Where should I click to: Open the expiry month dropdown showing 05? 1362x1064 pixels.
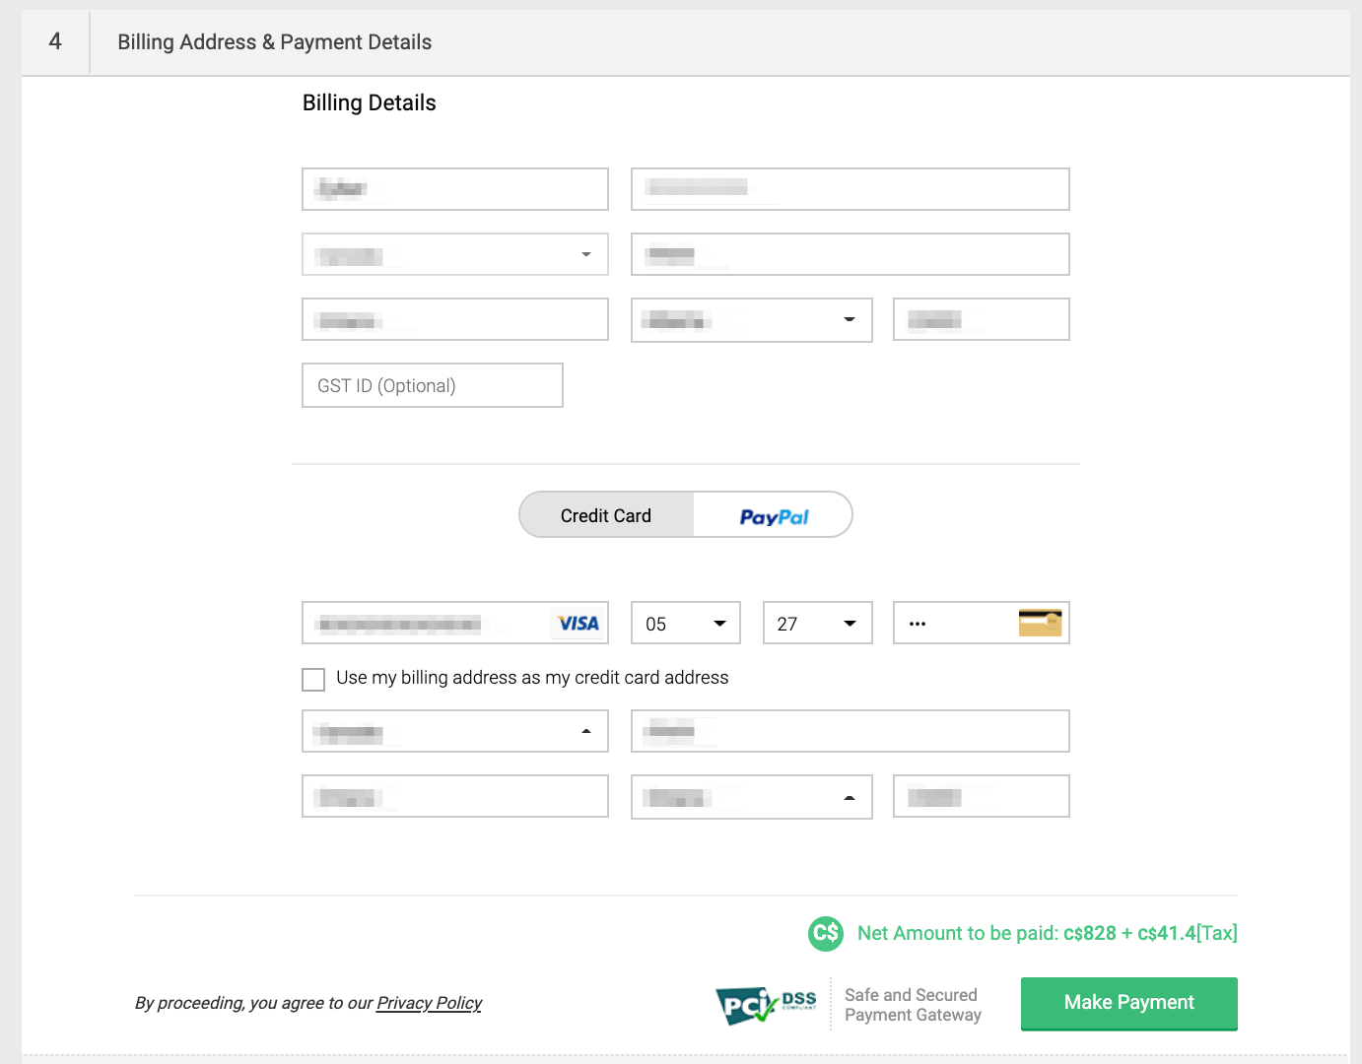click(685, 623)
